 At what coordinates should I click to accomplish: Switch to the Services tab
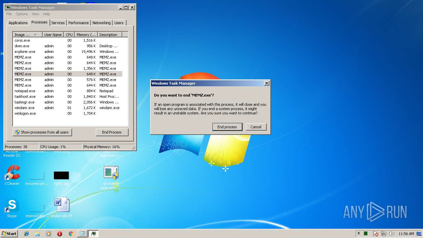(58, 23)
